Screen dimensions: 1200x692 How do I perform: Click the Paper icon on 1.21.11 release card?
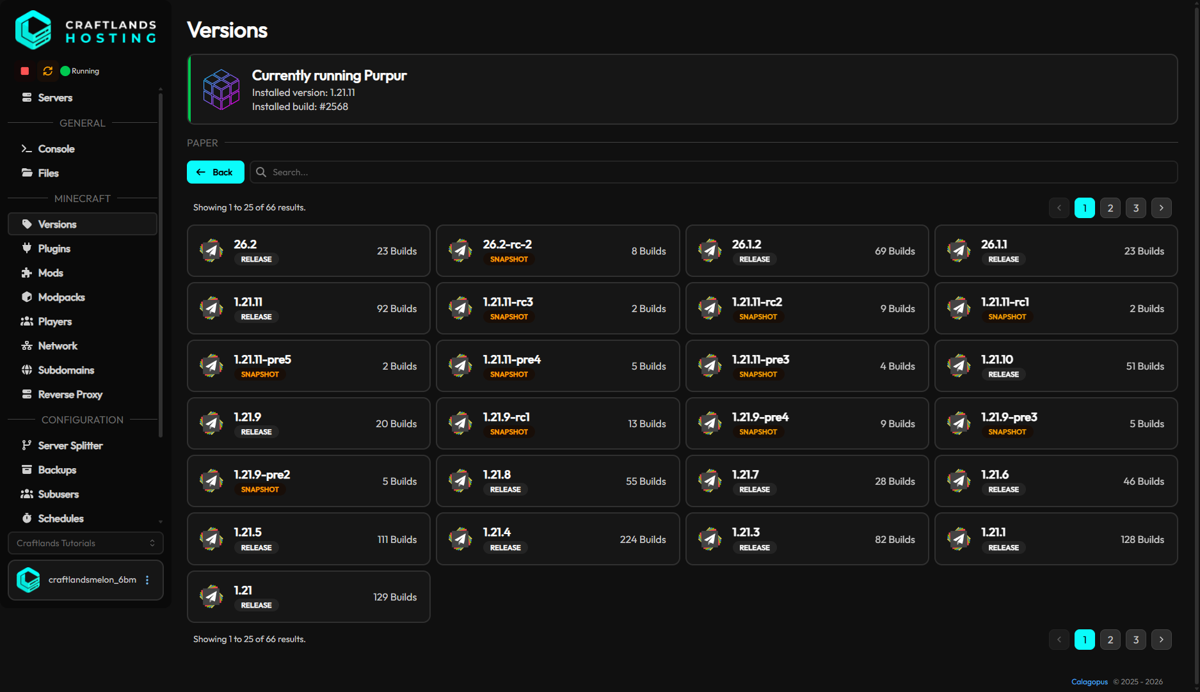pos(211,308)
